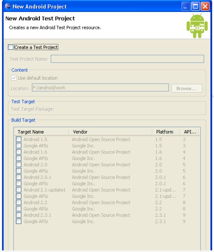Click the API level column header
Image resolution: width=214 pixels, height=252 pixels.
click(189, 132)
